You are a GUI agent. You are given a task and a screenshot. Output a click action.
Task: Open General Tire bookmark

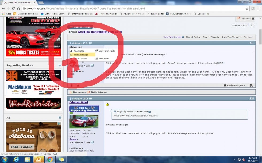click(201, 14)
